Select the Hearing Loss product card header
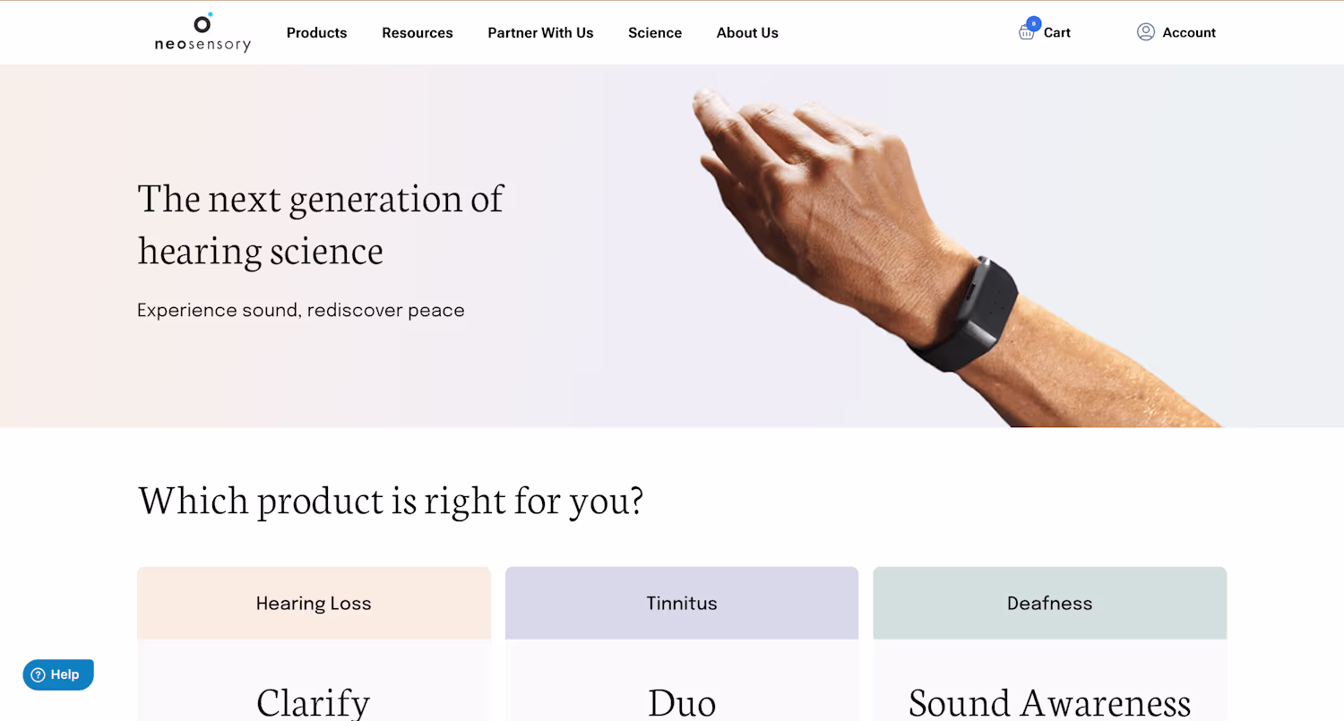The width and height of the screenshot is (1344, 721). (x=314, y=604)
